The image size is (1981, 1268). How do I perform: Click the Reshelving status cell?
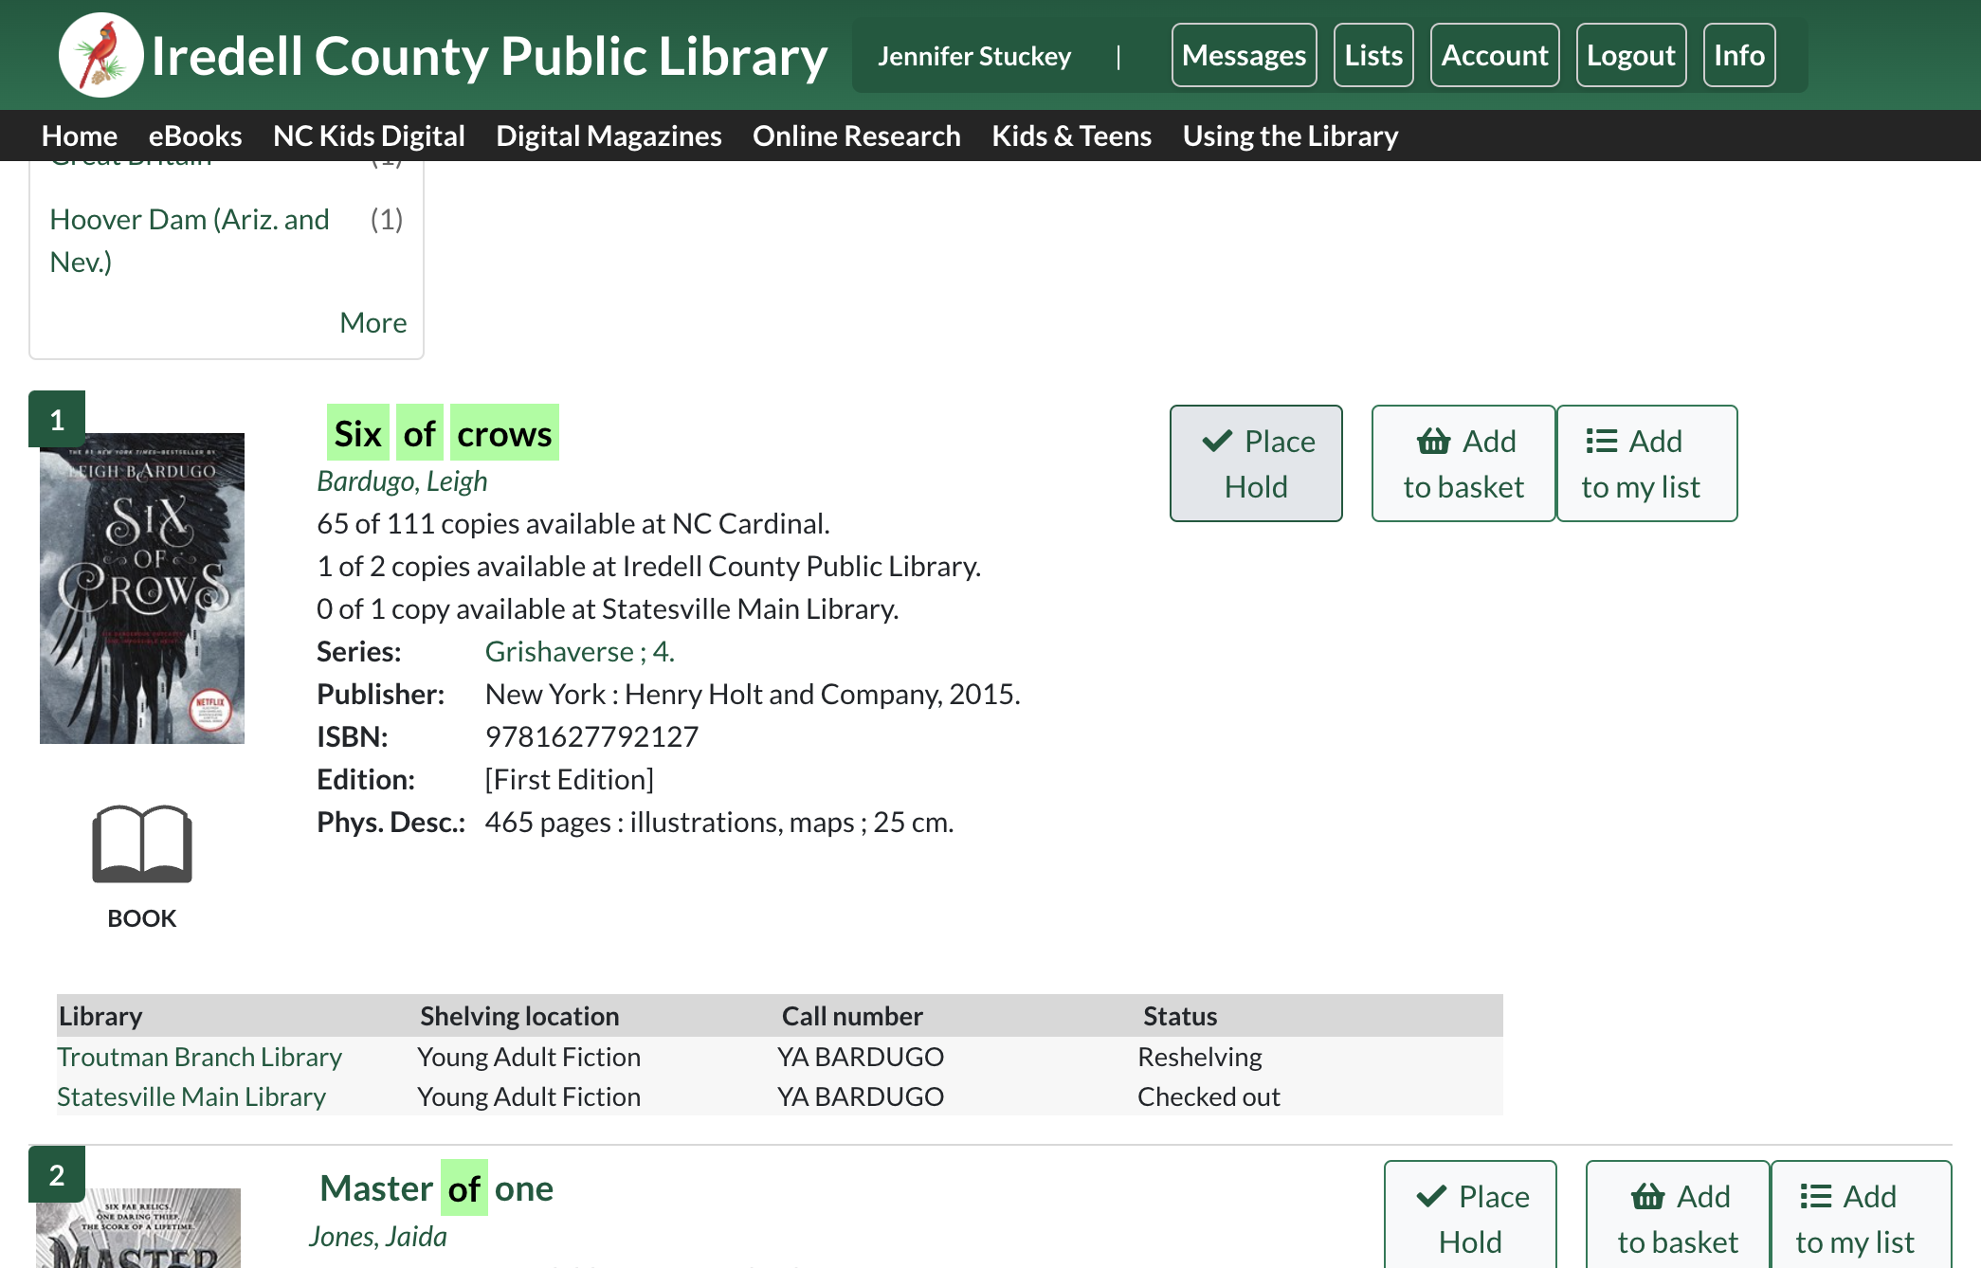point(1200,1057)
